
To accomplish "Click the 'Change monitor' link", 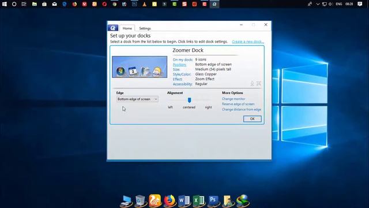I will [x=234, y=99].
